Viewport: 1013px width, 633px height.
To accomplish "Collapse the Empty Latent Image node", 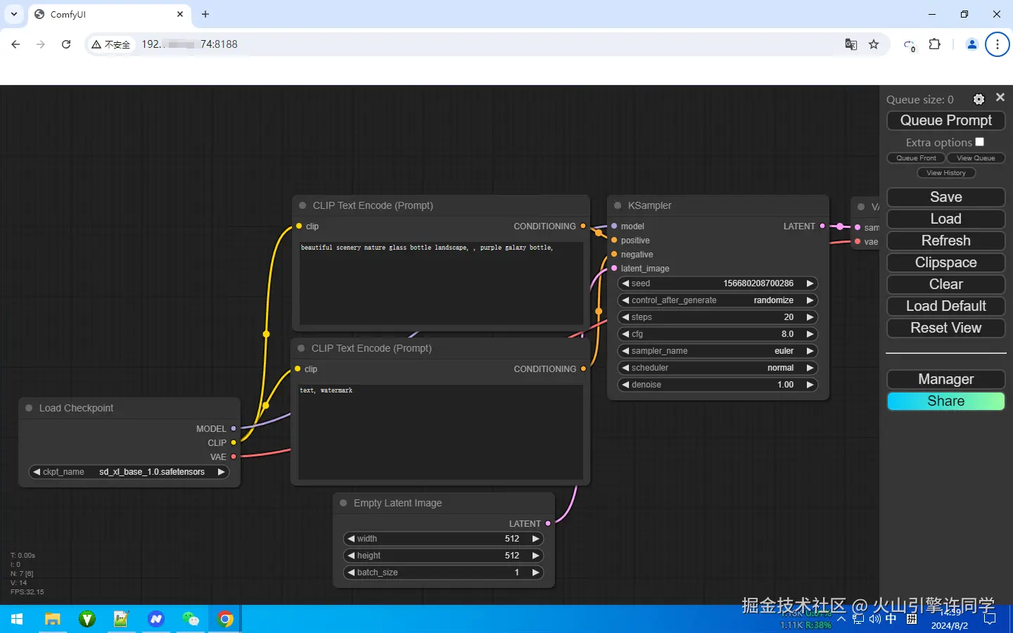I will [x=343, y=503].
